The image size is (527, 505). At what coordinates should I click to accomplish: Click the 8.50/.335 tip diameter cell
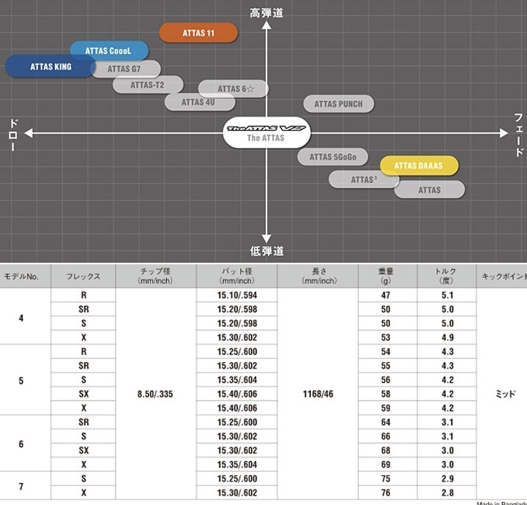[155, 394]
